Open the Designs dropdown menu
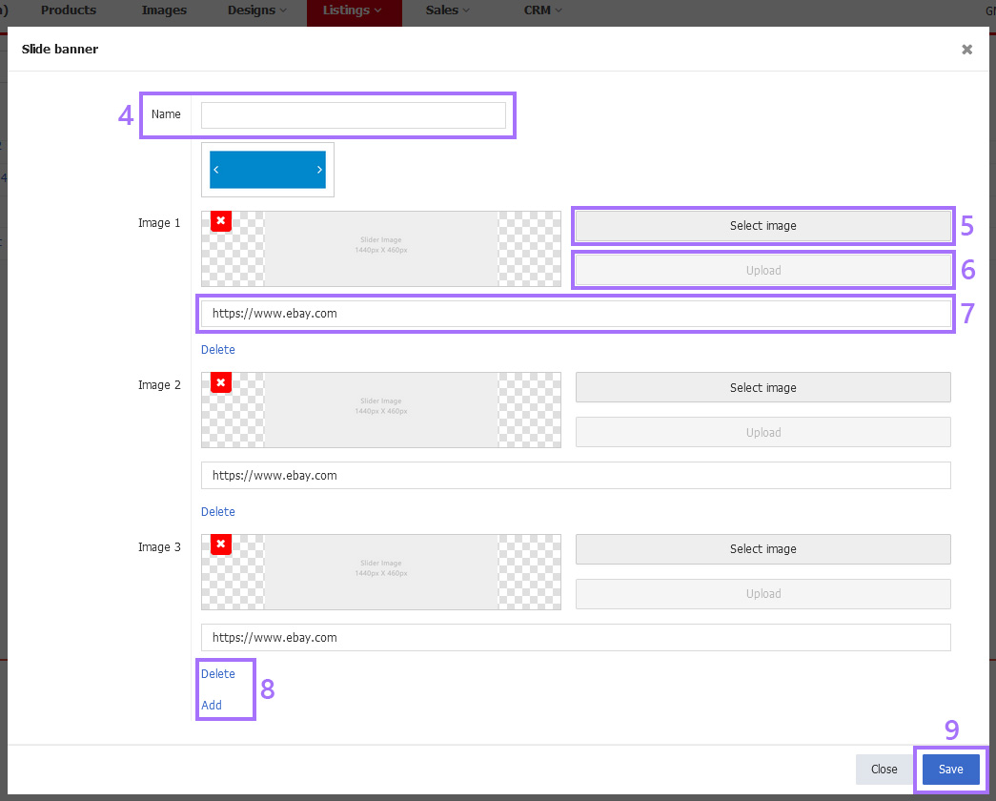Screen dimensions: 996x801 257,10
